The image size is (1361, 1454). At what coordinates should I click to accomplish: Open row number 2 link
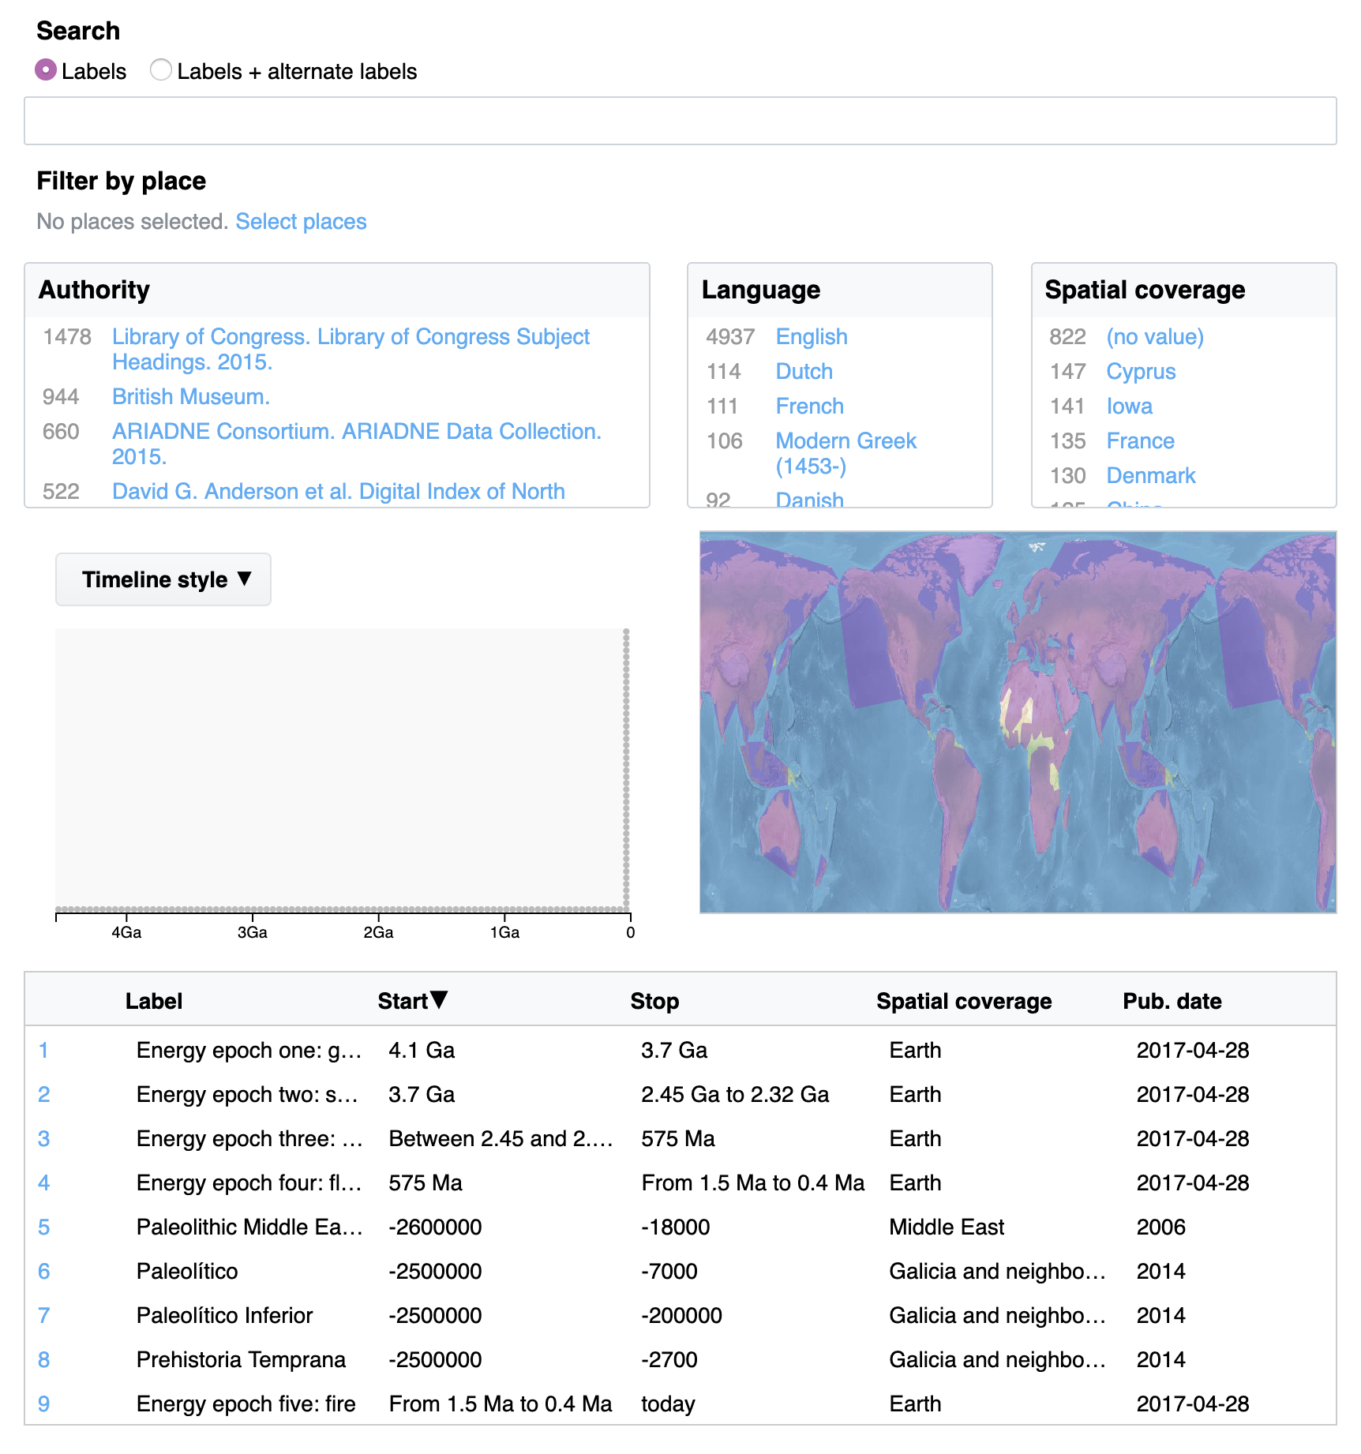point(43,1095)
